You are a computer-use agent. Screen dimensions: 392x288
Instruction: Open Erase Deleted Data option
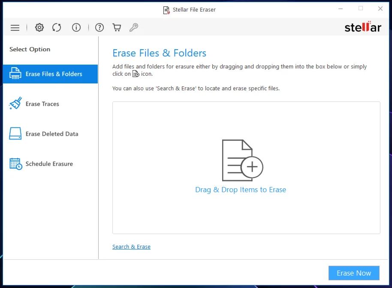51,134
